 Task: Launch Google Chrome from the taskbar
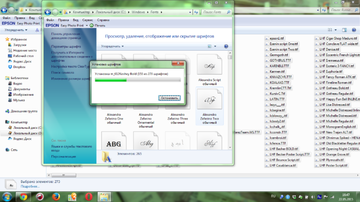[24, 196]
